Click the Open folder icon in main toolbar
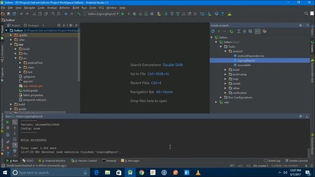Viewport: 315px width, 177px height. tap(3, 14)
